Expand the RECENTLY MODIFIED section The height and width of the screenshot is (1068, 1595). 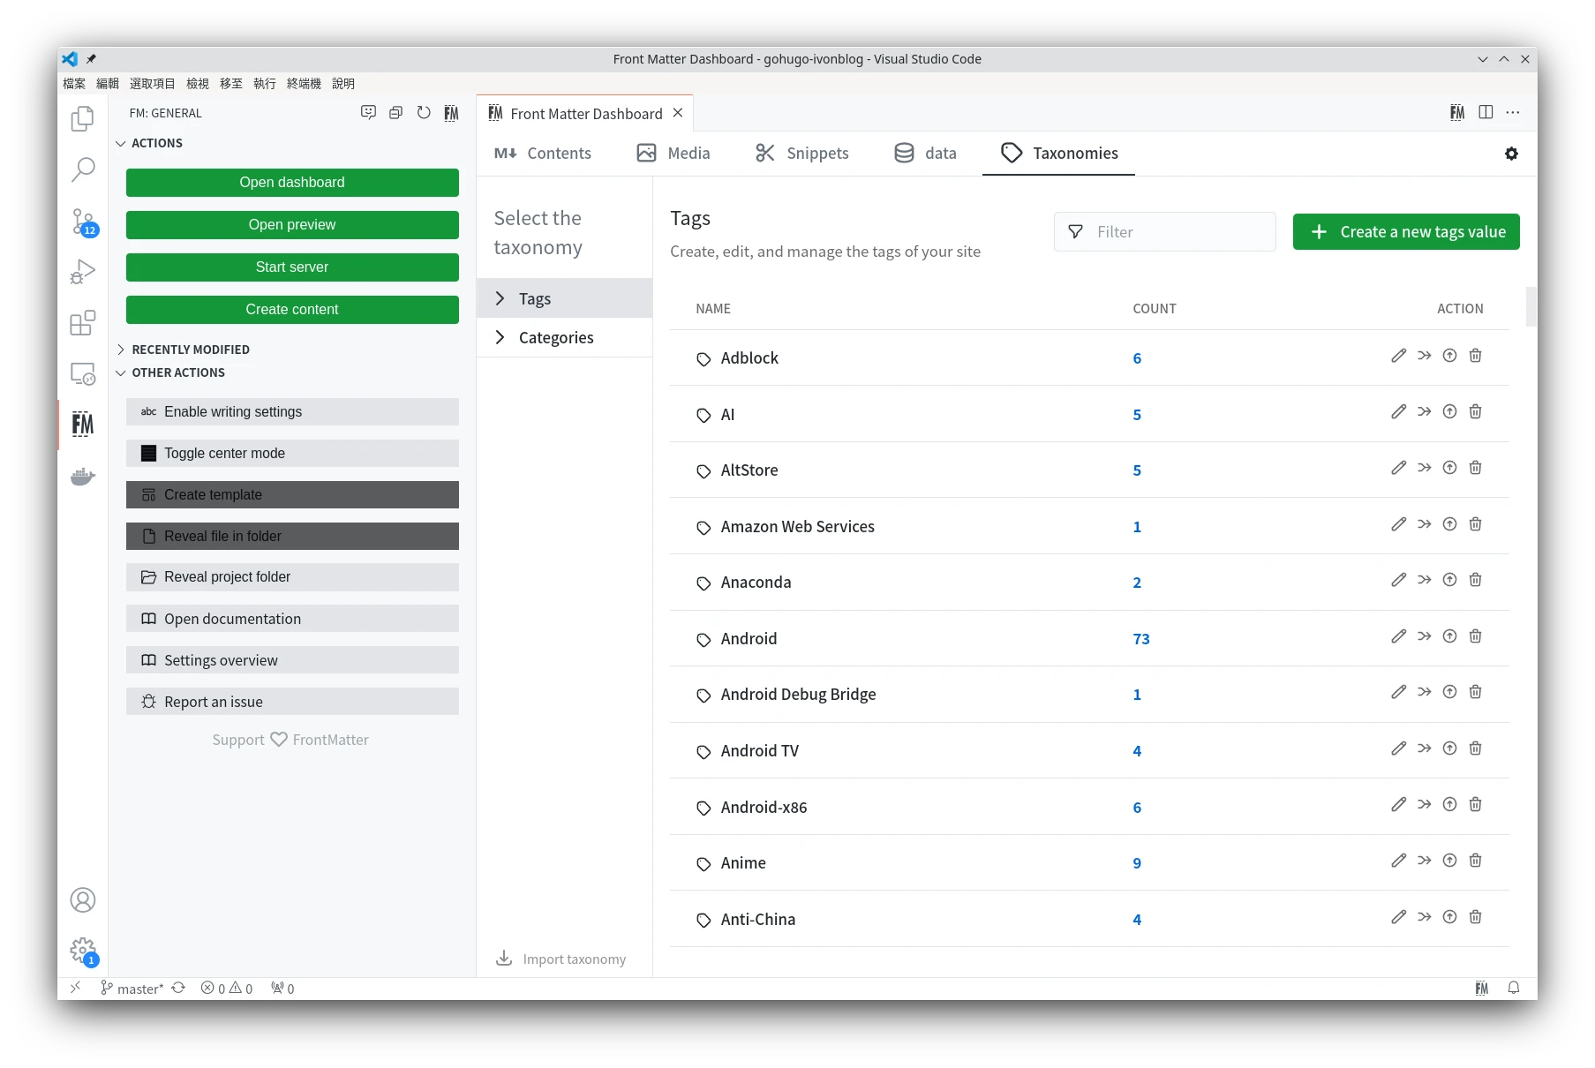point(190,350)
